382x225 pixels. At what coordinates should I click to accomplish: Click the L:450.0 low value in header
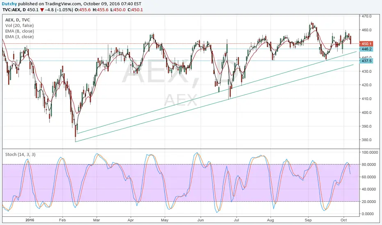tap(118, 10)
